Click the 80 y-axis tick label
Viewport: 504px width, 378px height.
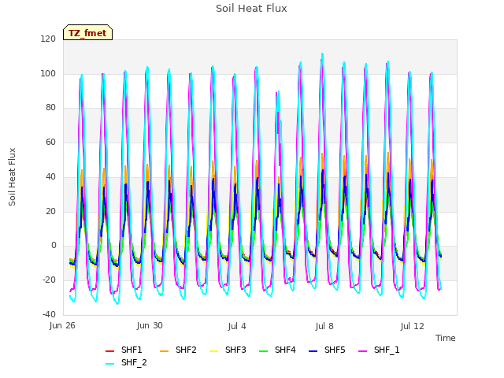[x=50, y=108]
